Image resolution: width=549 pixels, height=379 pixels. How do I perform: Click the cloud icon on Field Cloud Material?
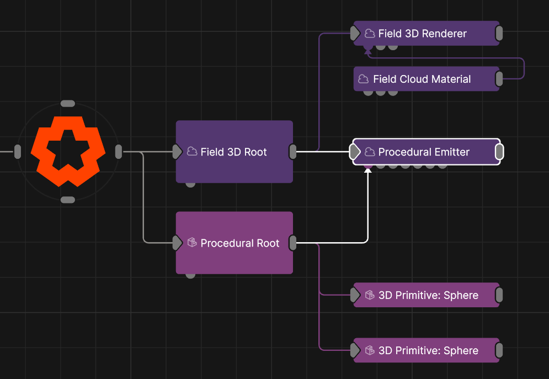point(364,79)
